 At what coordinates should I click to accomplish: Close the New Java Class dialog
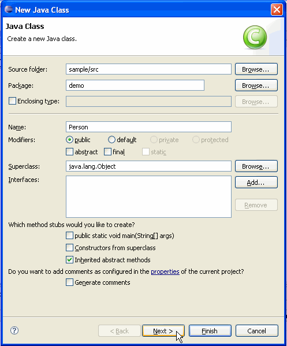(x=277, y=10)
